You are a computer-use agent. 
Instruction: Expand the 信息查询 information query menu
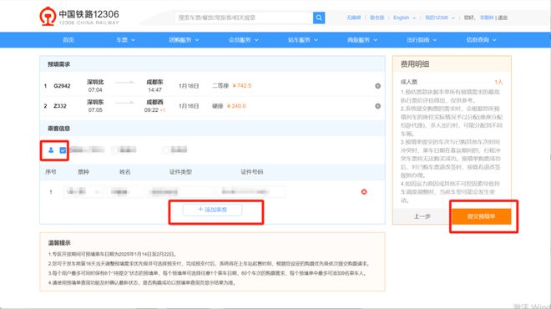481,40
